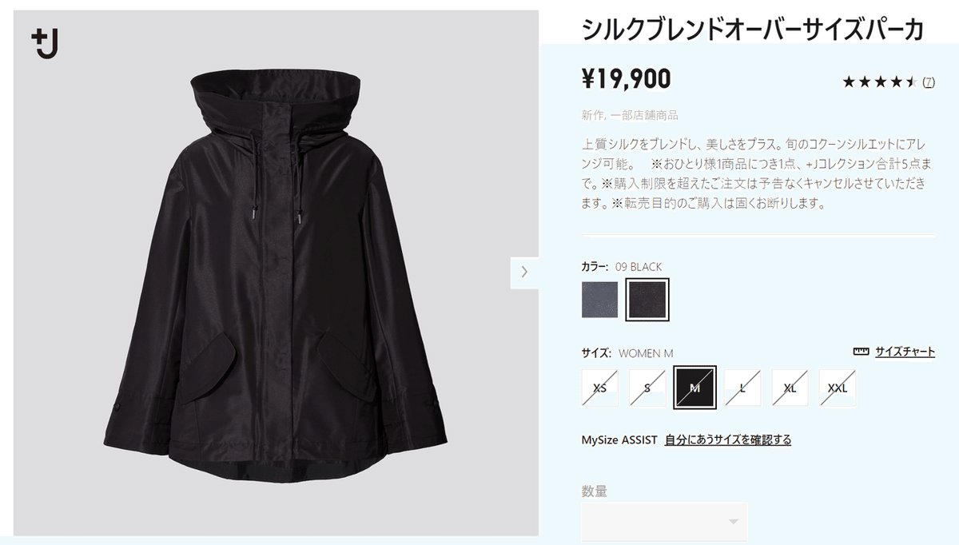
Task: Click the quantity dropdown arrow
Action: tap(734, 522)
